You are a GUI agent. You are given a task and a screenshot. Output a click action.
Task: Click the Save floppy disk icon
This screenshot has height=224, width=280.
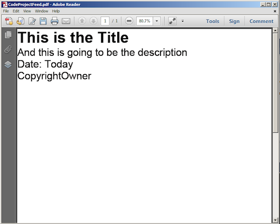pos(43,21)
